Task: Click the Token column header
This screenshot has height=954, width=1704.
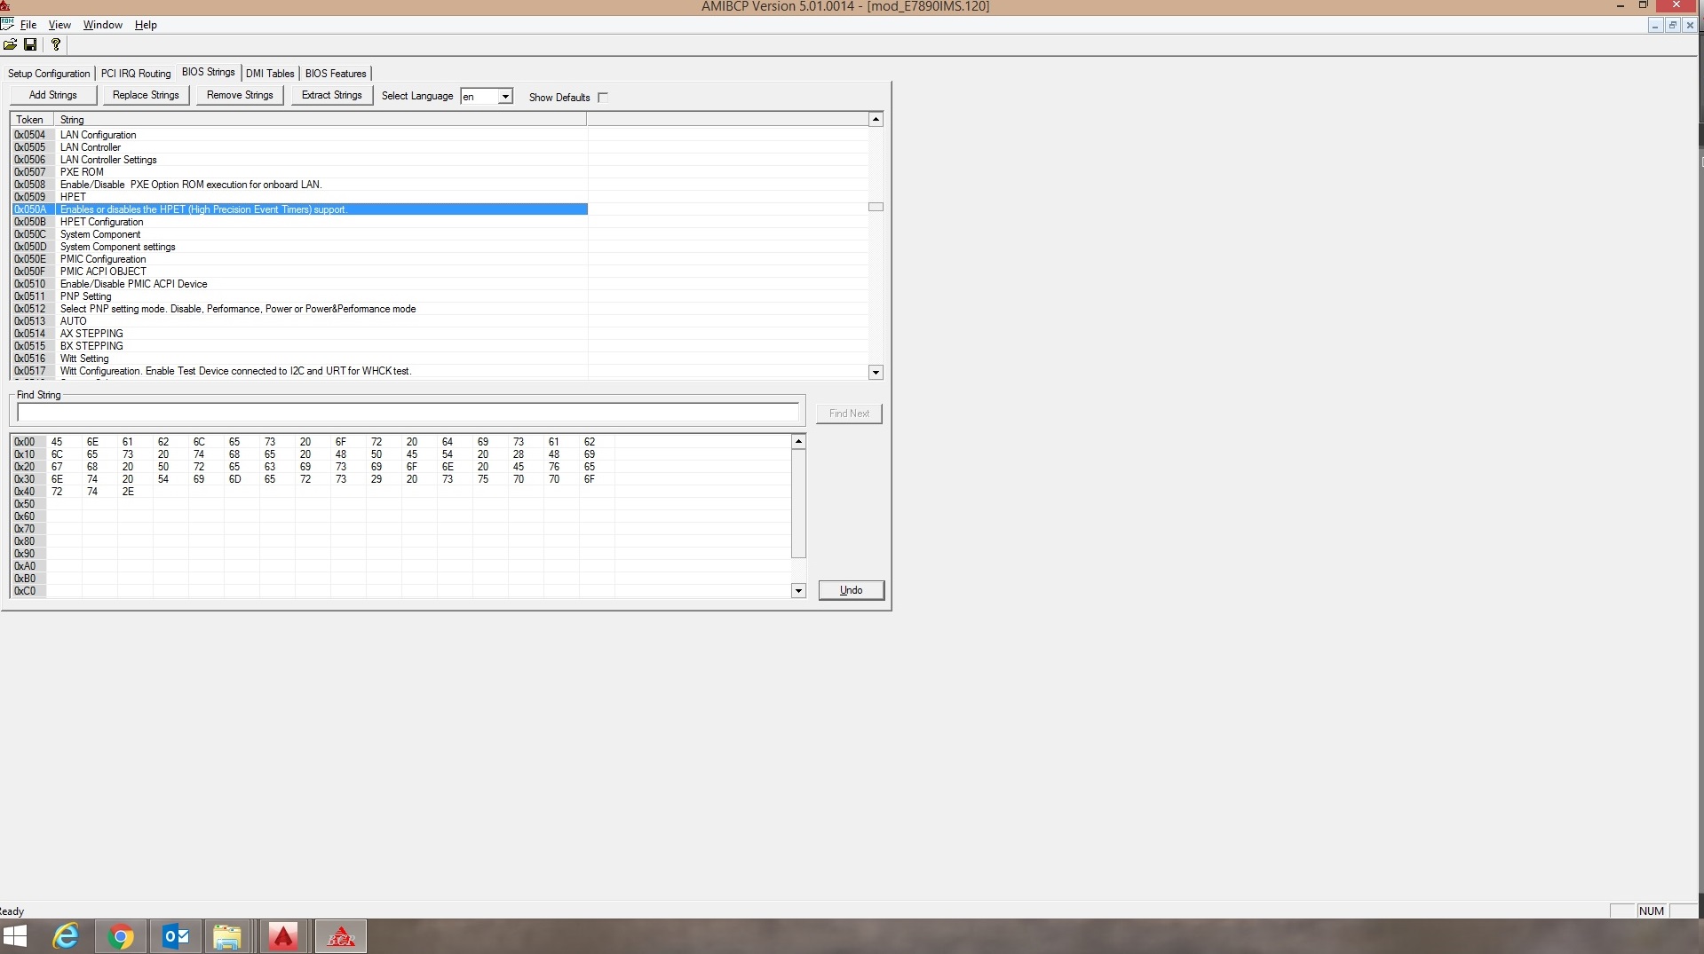Action: coord(32,120)
